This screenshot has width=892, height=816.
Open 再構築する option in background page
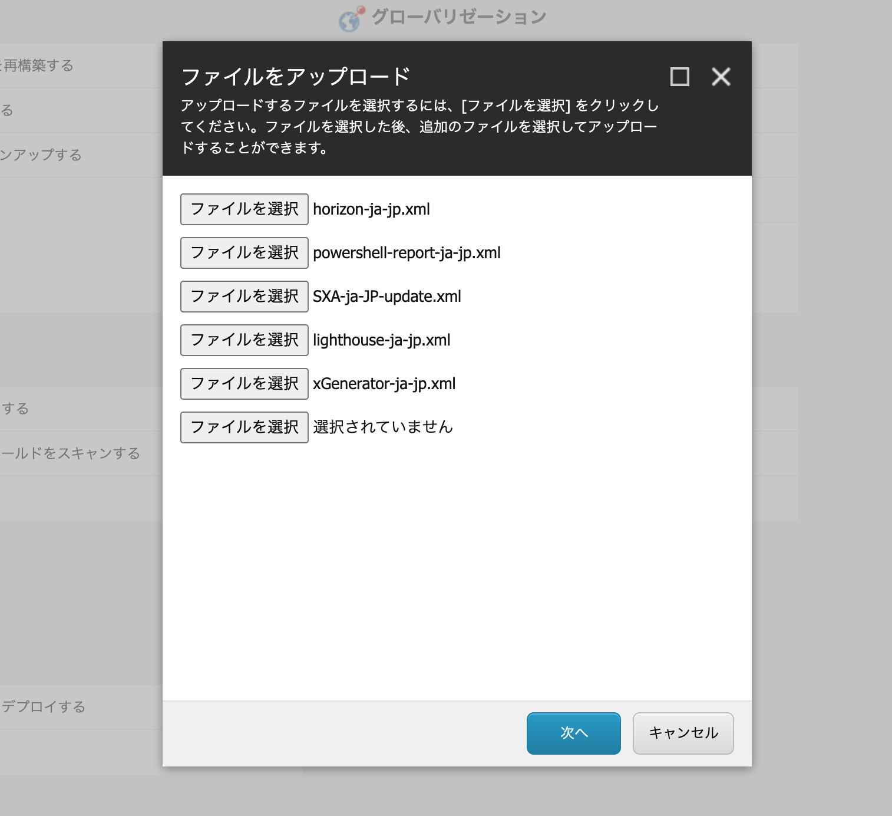coord(37,65)
